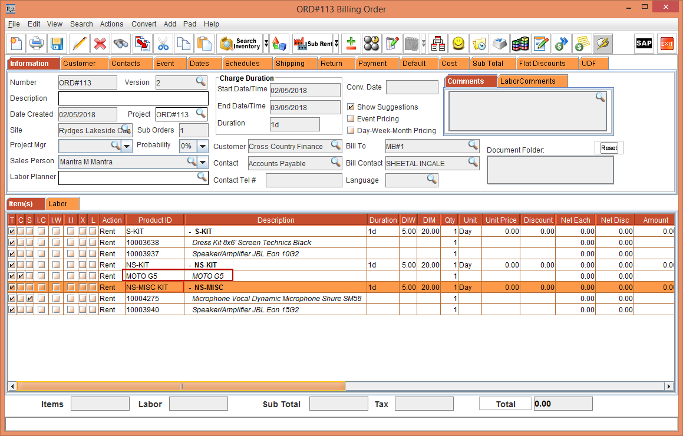
Task: Toggle the Show Suggestions checkbox
Action: (351, 107)
